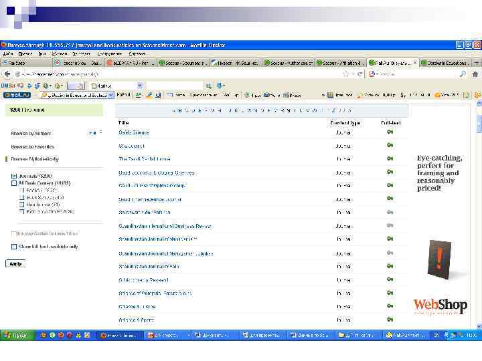Click the page vertical scrollbar down arrow
The height and width of the screenshot is (361, 482).
point(479,326)
